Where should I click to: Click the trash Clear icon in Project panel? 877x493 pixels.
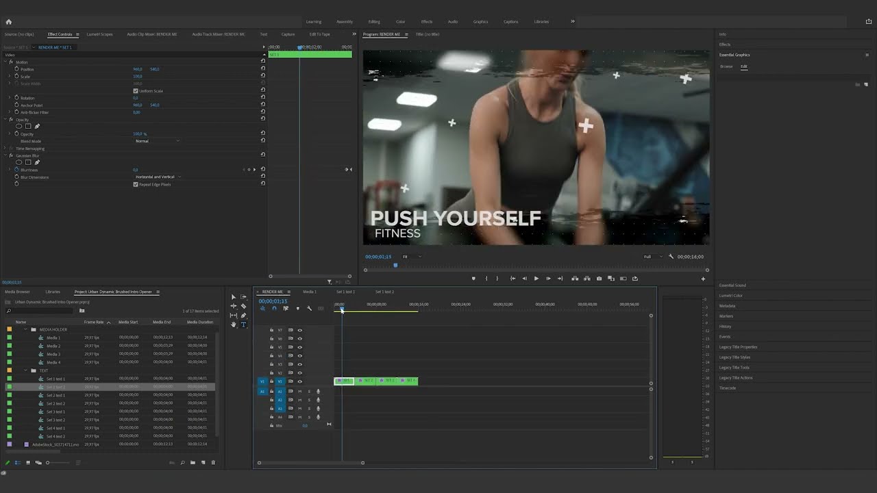pyautogui.click(x=213, y=463)
